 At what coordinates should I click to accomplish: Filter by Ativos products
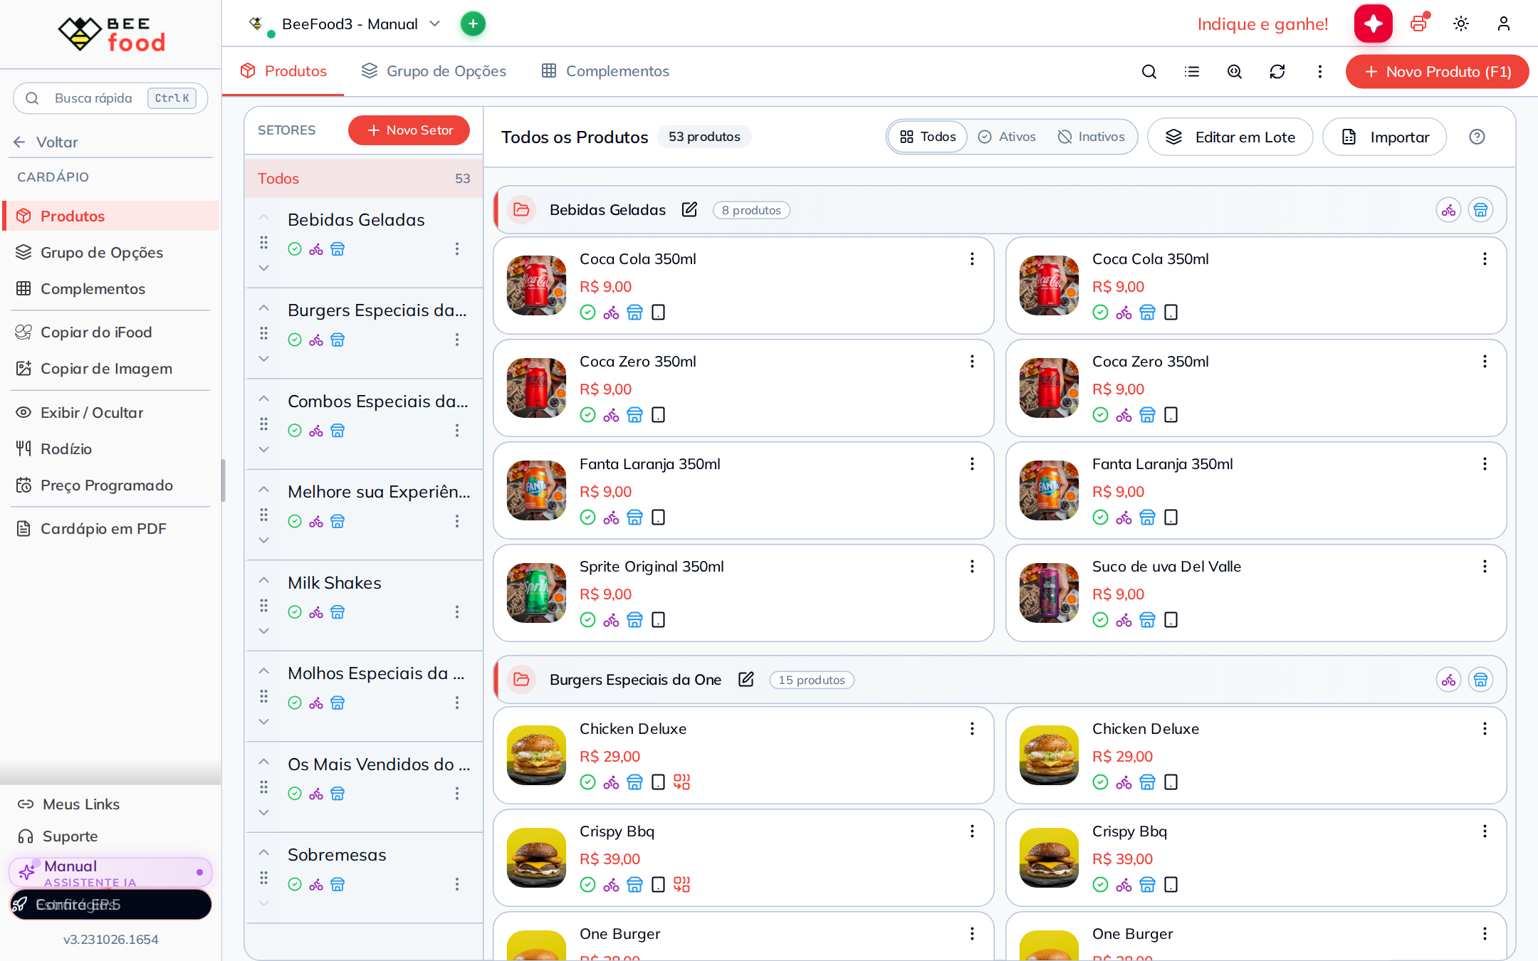[1007, 137]
